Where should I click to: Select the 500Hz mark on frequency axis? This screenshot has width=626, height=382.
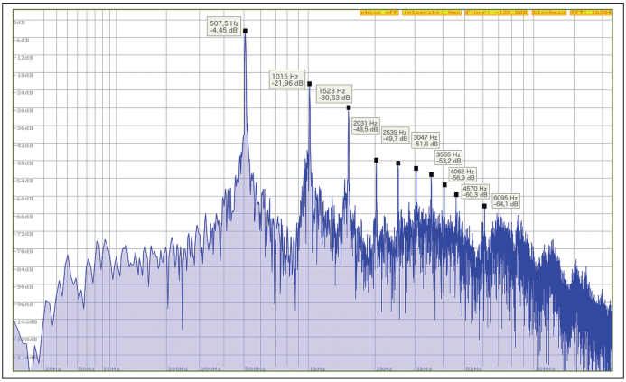(x=255, y=368)
